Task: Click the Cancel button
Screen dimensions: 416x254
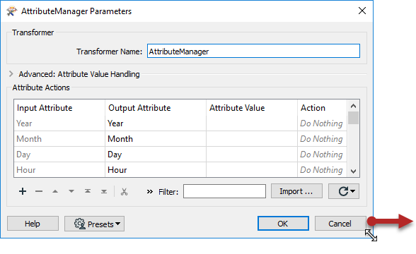Action: [340, 223]
